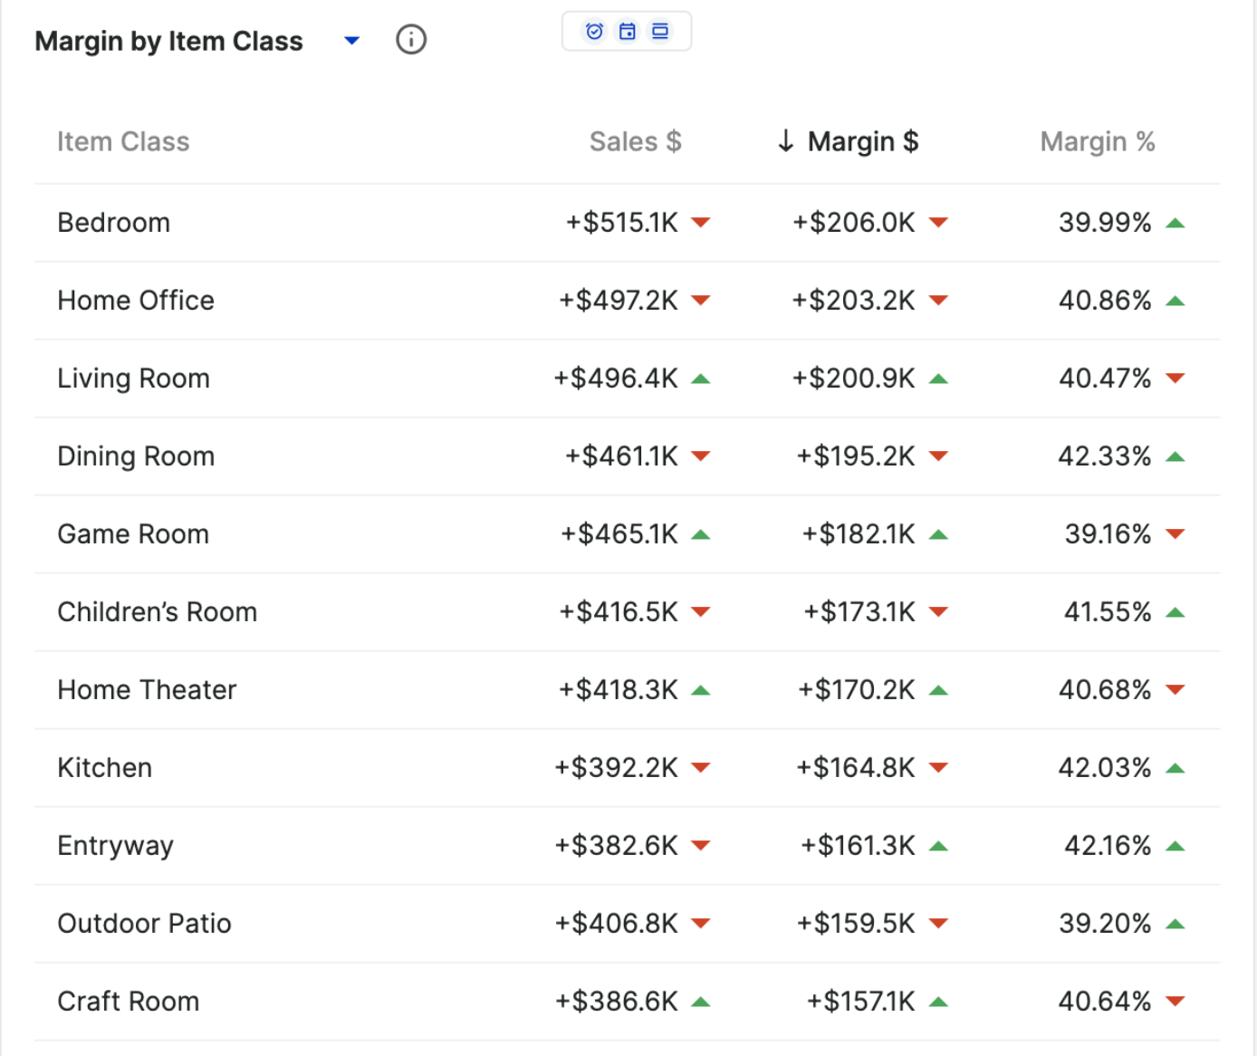
Task: Open the info icon beside widget title
Action: click(411, 40)
